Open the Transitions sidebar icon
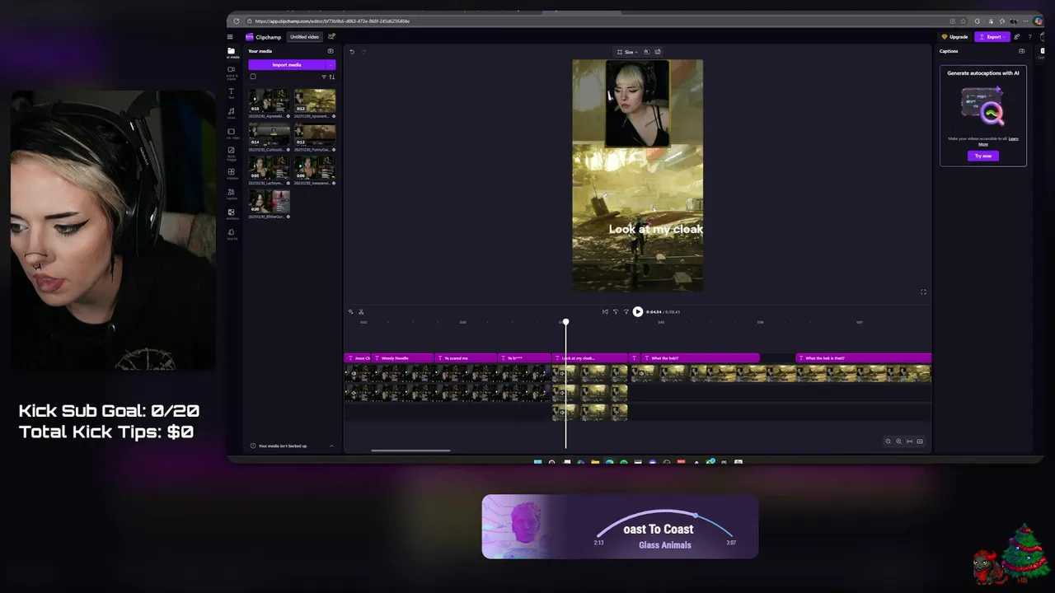 [x=232, y=214]
